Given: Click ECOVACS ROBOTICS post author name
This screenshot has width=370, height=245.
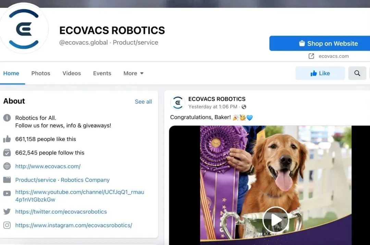Looking at the screenshot, I should coord(217,99).
